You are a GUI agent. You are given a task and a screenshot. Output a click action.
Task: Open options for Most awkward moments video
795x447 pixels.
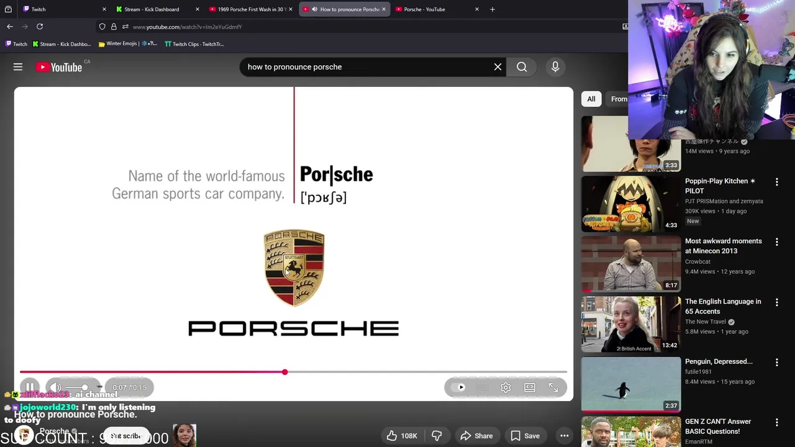tap(776, 242)
